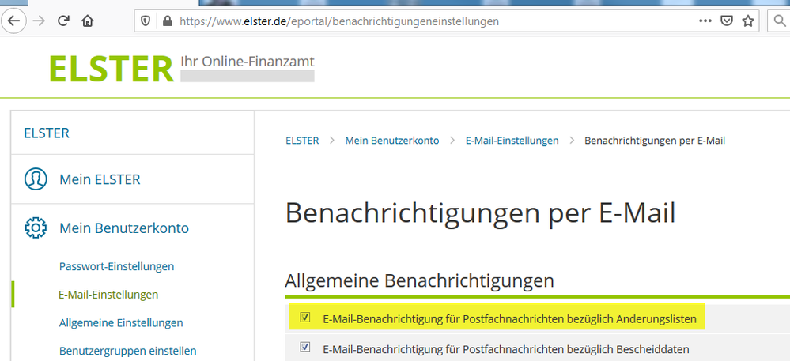This screenshot has width=790, height=361.
Task: Reload the ELSTER page
Action: pyautogui.click(x=63, y=21)
